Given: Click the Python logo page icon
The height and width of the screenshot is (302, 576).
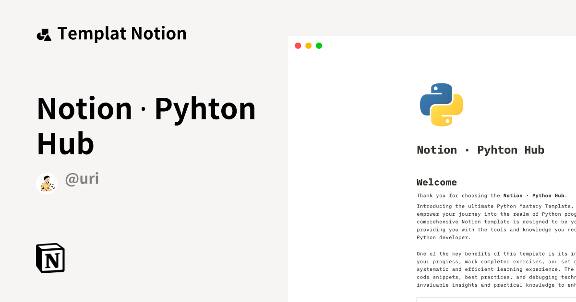Looking at the screenshot, I should pos(441,105).
